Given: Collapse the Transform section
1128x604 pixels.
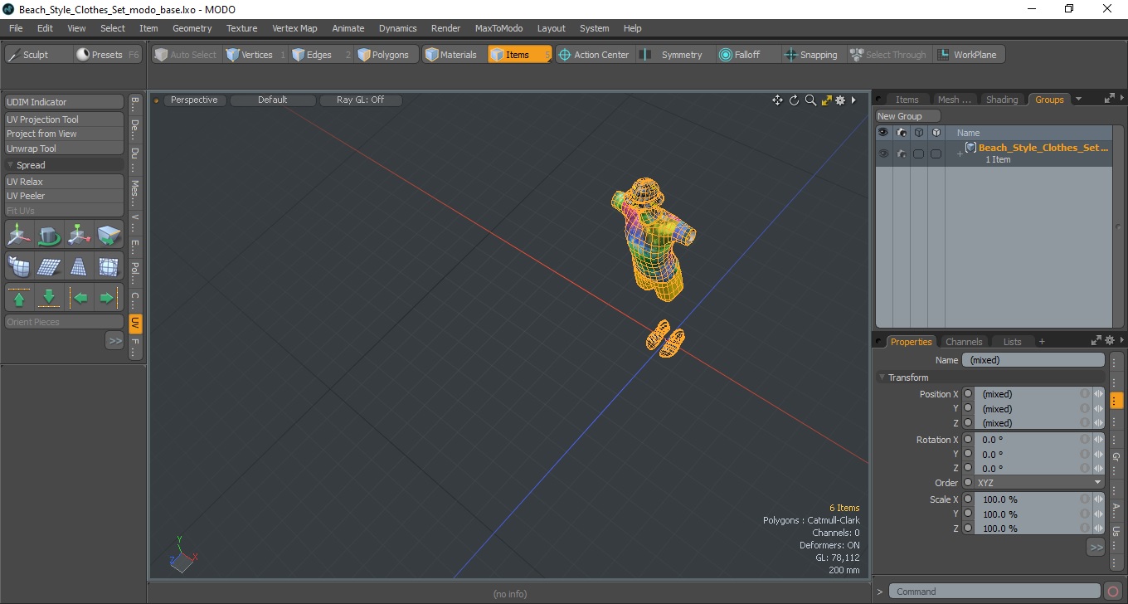Looking at the screenshot, I should tap(882, 377).
